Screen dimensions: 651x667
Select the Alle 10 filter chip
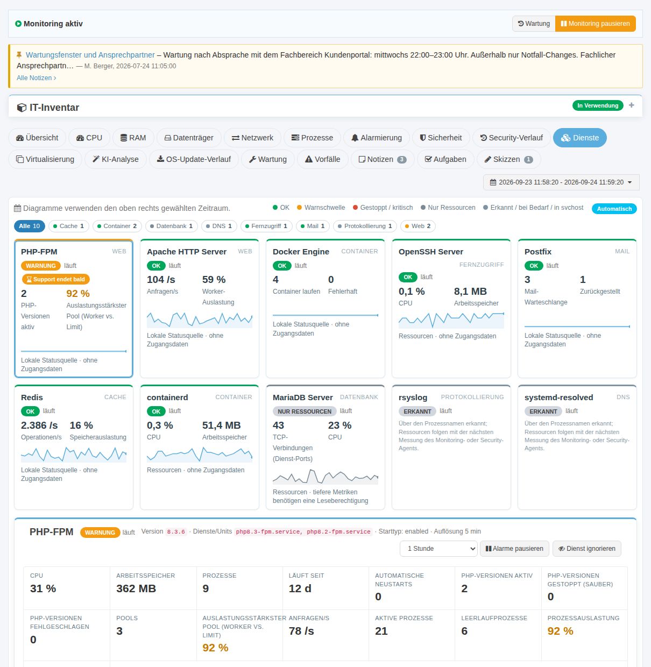point(30,226)
